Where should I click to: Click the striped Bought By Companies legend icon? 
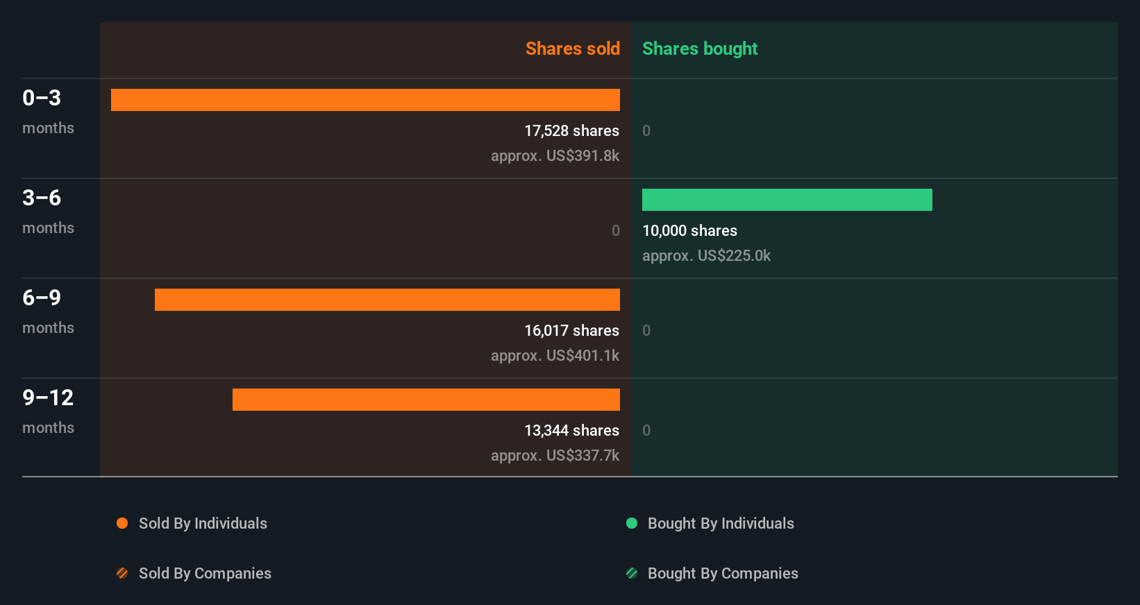coord(632,573)
